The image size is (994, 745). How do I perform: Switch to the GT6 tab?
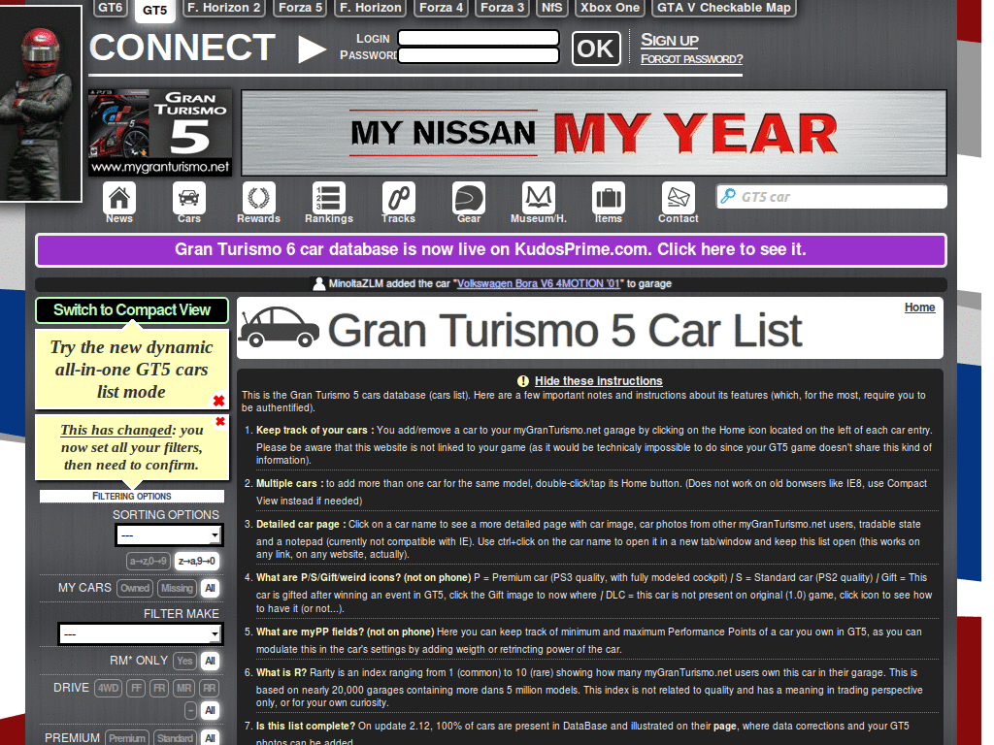coord(111,8)
